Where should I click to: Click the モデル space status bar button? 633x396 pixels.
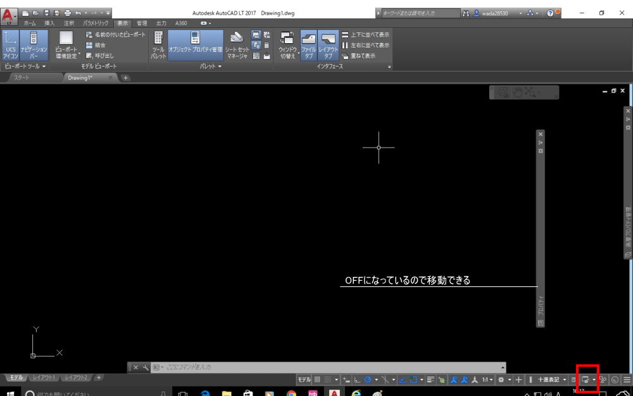[304, 380]
